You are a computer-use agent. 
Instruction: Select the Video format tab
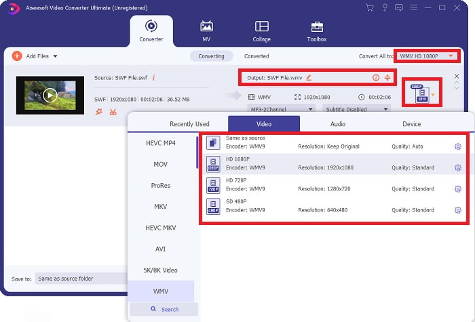coord(264,124)
